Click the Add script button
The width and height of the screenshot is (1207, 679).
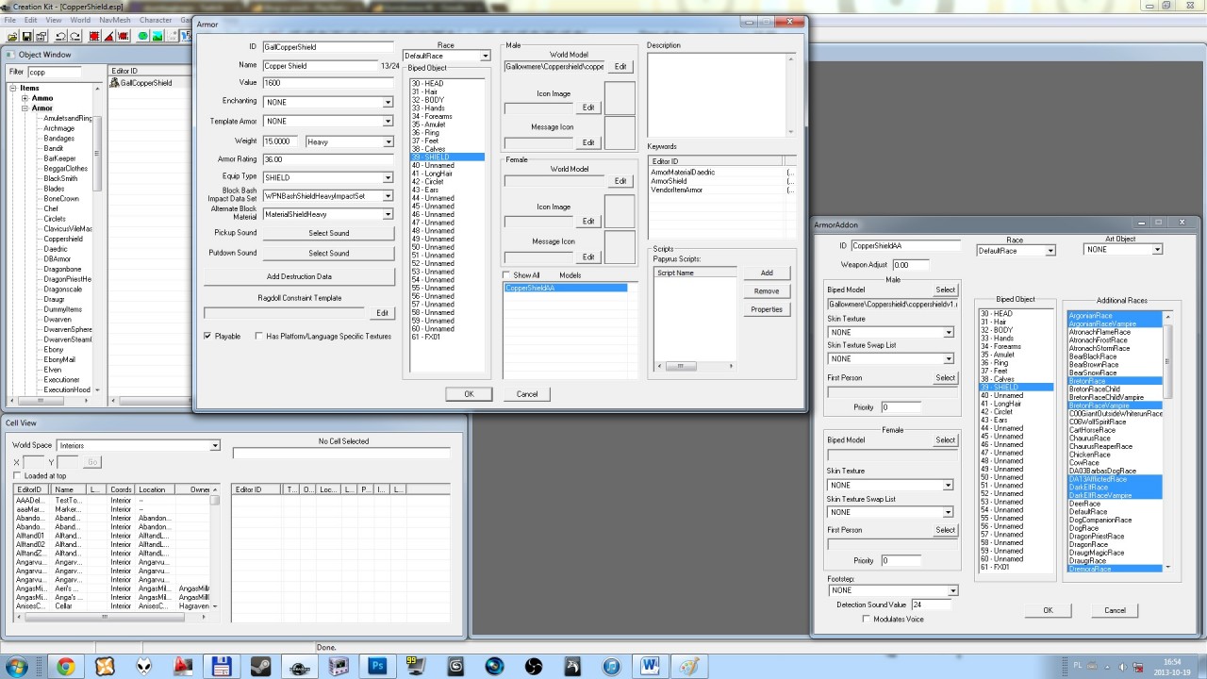(767, 273)
